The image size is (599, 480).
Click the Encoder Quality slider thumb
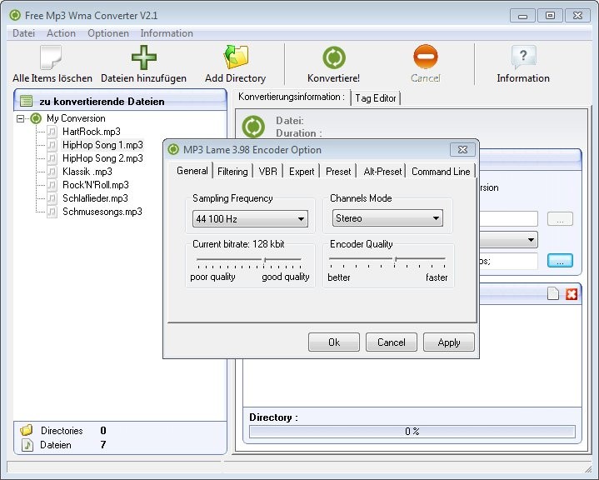click(x=396, y=260)
